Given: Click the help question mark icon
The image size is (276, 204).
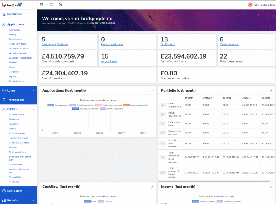Looking at the screenshot, I should 60,5.
